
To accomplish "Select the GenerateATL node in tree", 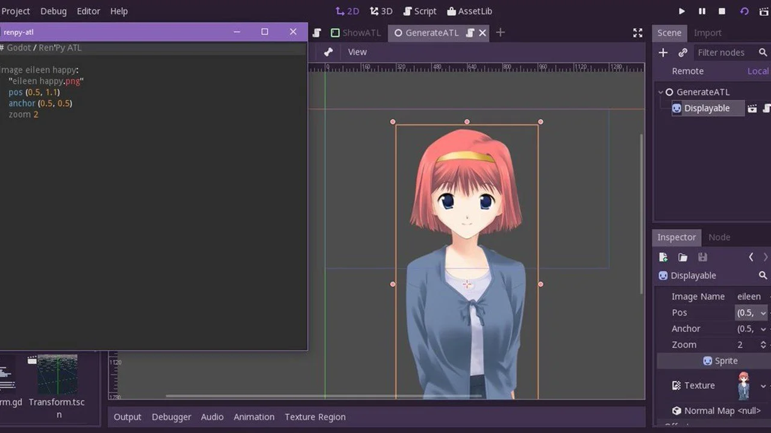I will pos(703,92).
